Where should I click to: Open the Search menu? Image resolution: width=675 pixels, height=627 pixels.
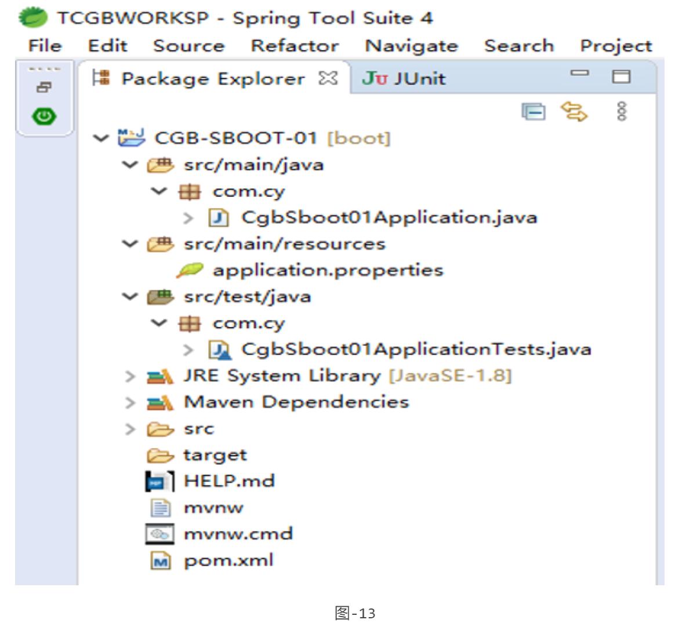tap(519, 46)
